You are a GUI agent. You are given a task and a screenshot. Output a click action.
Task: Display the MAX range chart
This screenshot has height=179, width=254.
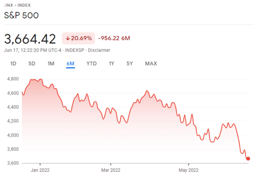151,64
